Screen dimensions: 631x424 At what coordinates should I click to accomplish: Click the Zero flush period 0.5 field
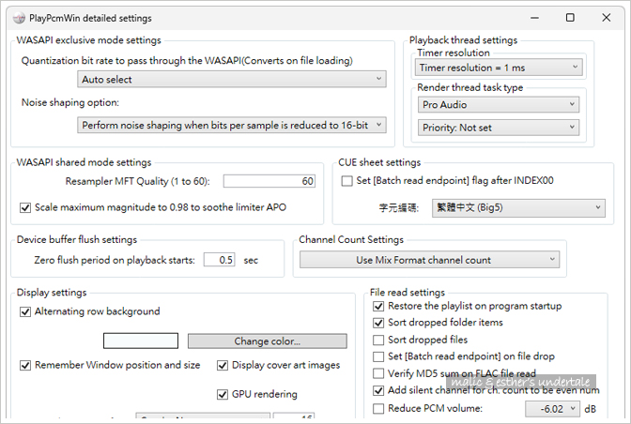(220, 260)
